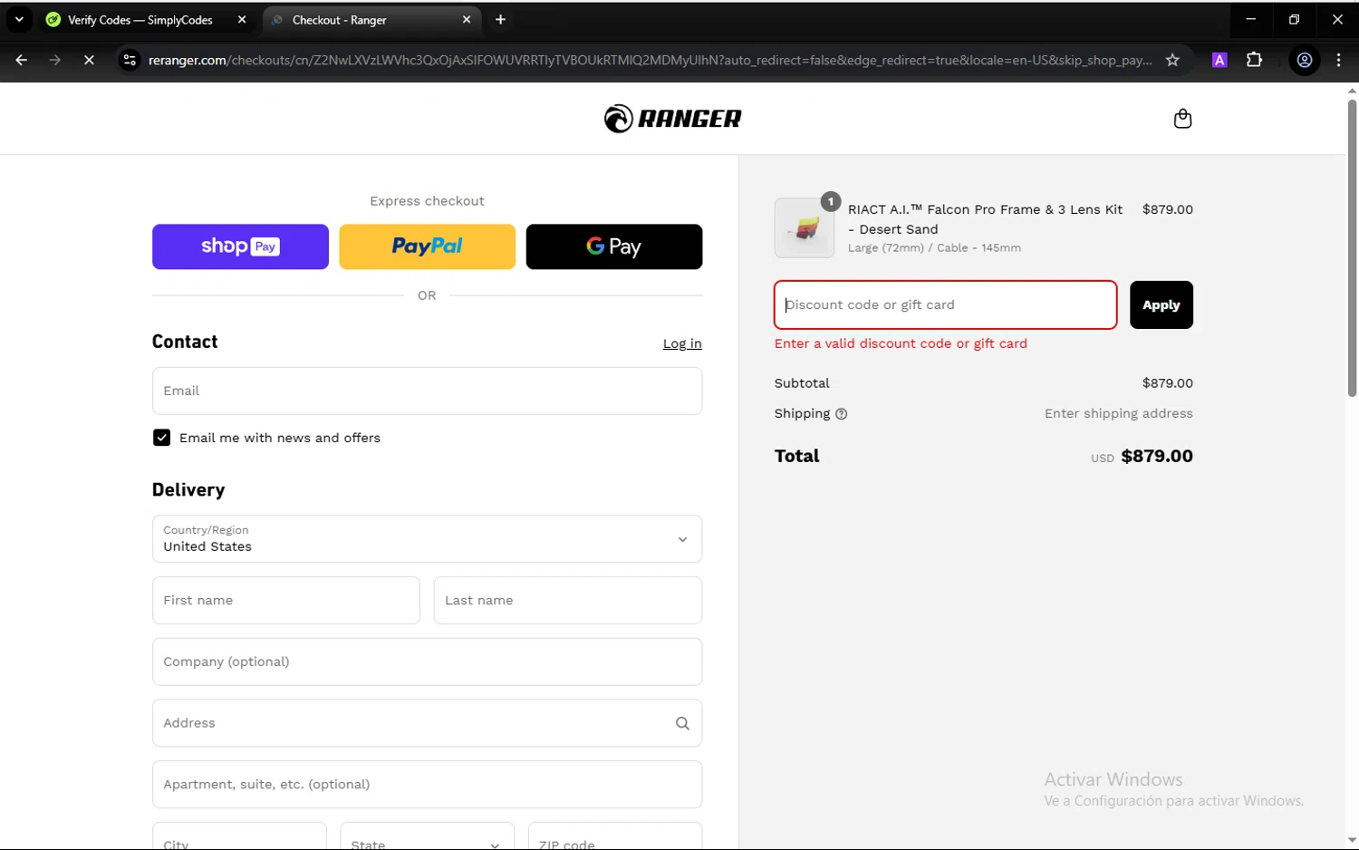The width and height of the screenshot is (1359, 850).
Task: Go back to previous page
Action: (x=21, y=60)
